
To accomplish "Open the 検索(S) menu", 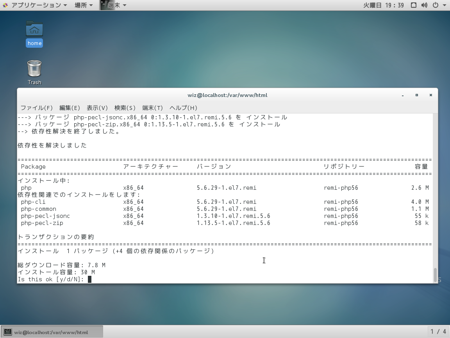I will point(125,108).
